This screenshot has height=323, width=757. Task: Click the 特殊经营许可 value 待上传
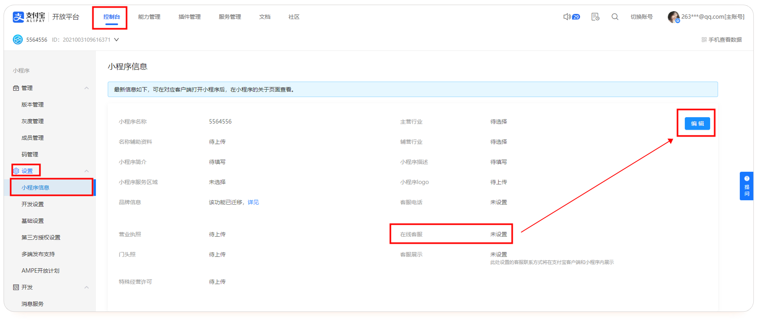pos(217,282)
